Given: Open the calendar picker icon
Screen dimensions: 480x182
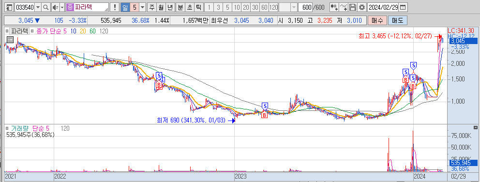Looking at the screenshot, I should [x=404, y=7].
